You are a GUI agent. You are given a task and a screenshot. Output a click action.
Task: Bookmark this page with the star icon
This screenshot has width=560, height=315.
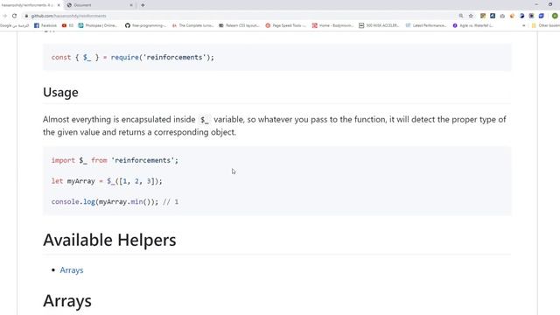point(471,16)
